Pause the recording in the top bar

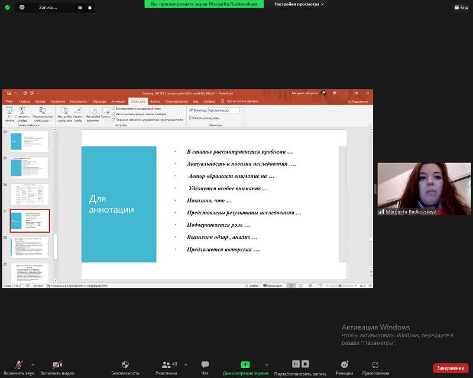pos(80,8)
